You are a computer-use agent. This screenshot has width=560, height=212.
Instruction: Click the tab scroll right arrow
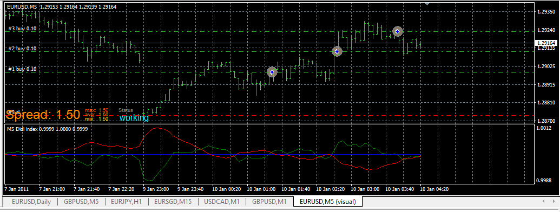[x=553, y=201]
